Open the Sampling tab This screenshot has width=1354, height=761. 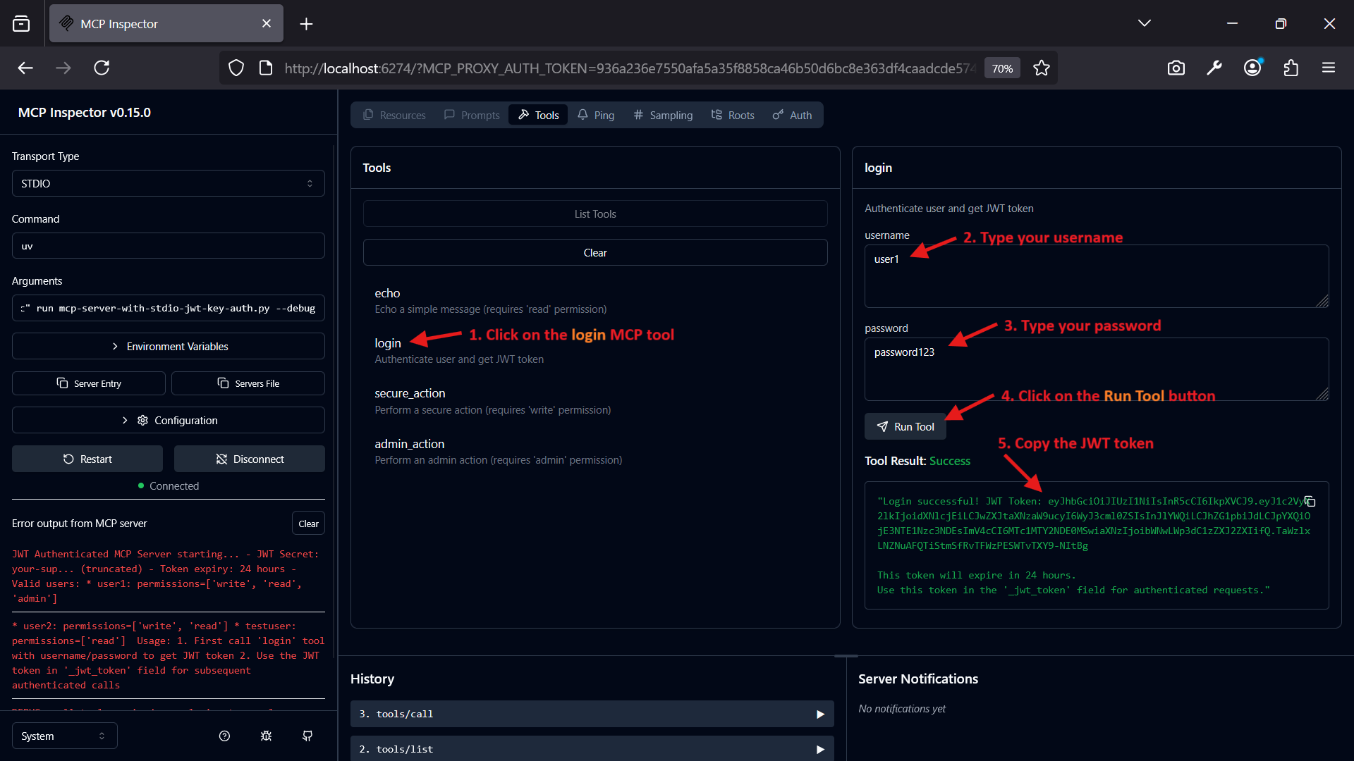coord(663,115)
